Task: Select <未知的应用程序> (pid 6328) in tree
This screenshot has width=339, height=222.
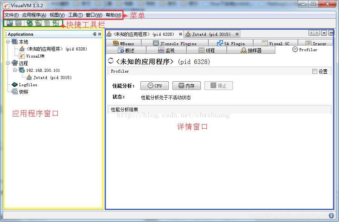Action: point(56,49)
